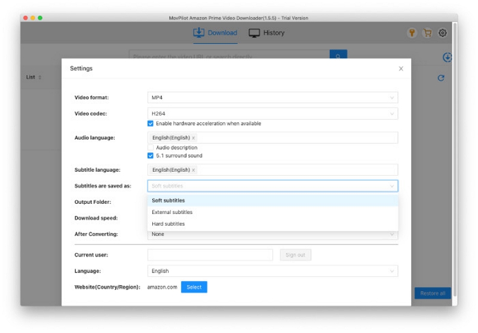
Task: Click the Current user input field
Action: coord(210,255)
